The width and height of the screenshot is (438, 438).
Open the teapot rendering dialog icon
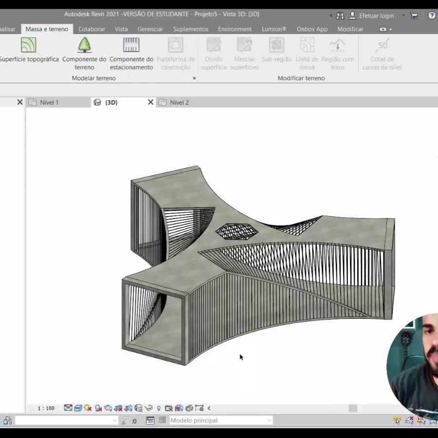[108, 408]
